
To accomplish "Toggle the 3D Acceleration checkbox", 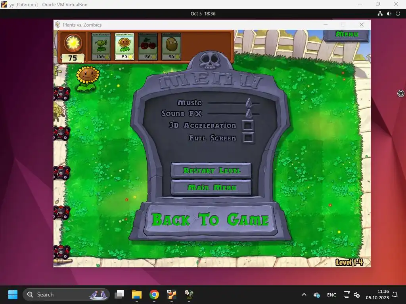I will 248,125.
